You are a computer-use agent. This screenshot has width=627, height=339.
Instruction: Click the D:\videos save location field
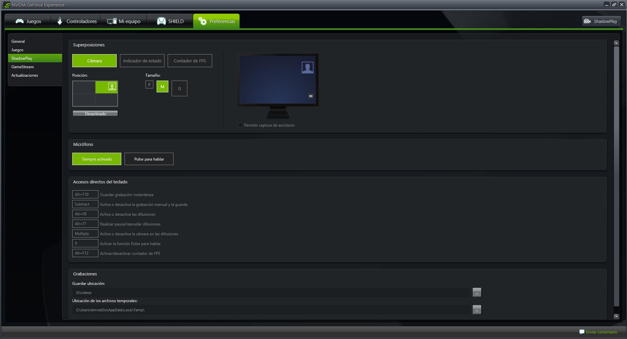click(x=271, y=293)
